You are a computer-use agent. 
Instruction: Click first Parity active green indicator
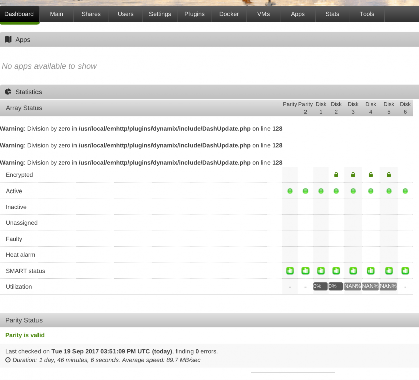pos(290,191)
